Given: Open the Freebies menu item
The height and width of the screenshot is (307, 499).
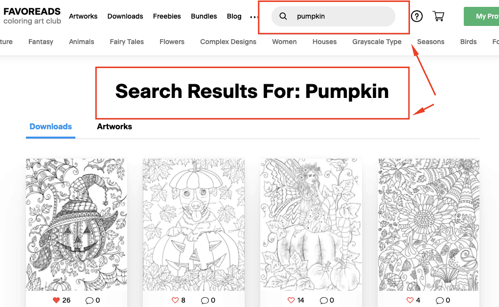Looking at the screenshot, I should tap(167, 16).
